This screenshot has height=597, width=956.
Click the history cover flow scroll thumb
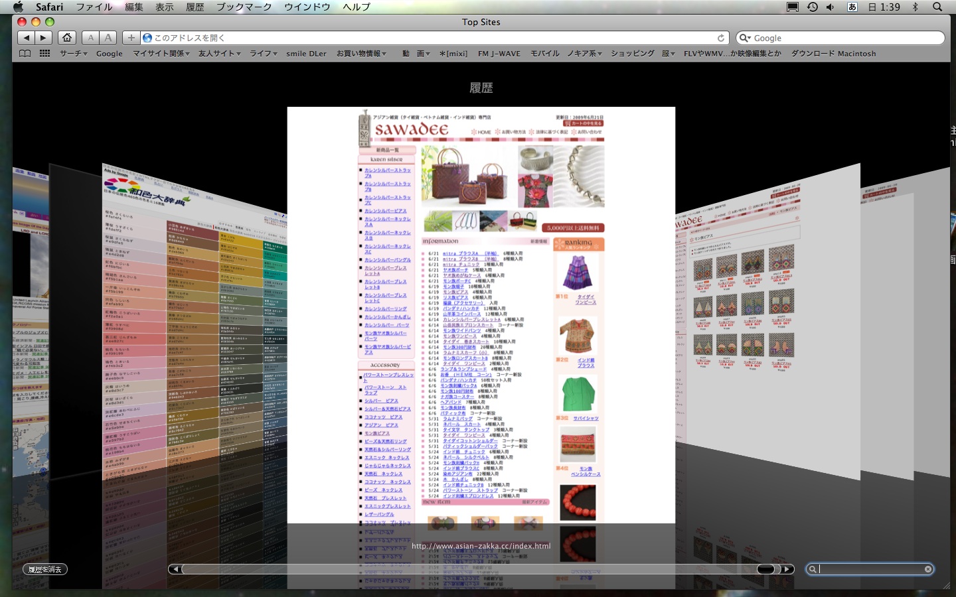coord(765,569)
